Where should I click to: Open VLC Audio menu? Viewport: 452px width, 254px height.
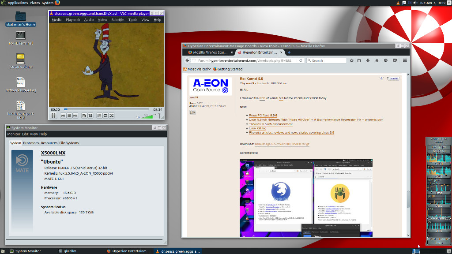pos(89,19)
